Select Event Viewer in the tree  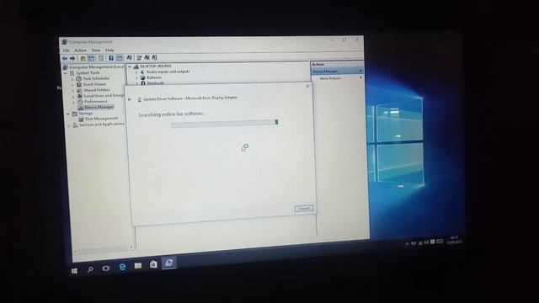point(94,84)
